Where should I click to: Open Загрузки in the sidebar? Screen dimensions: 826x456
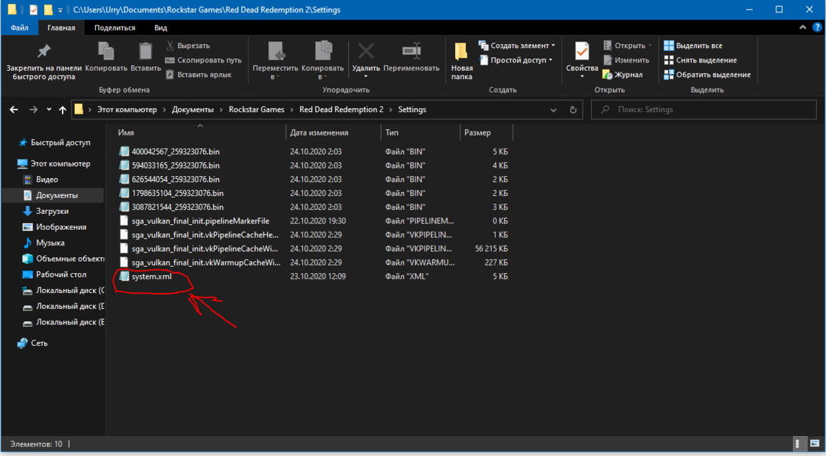pos(47,211)
